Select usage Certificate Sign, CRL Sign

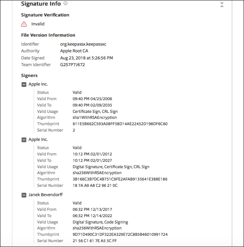95,111
